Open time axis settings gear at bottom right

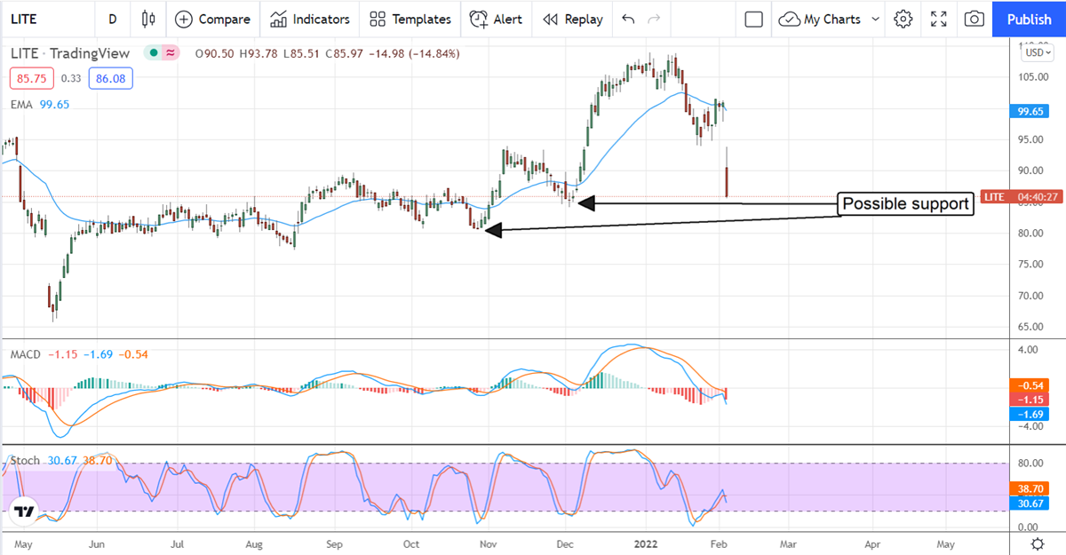[x=1038, y=543]
